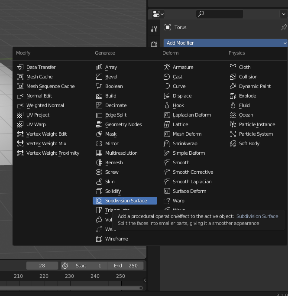Choose Subdivision Surface from the menu
The image size is (288, 296).
pos(126,201)
